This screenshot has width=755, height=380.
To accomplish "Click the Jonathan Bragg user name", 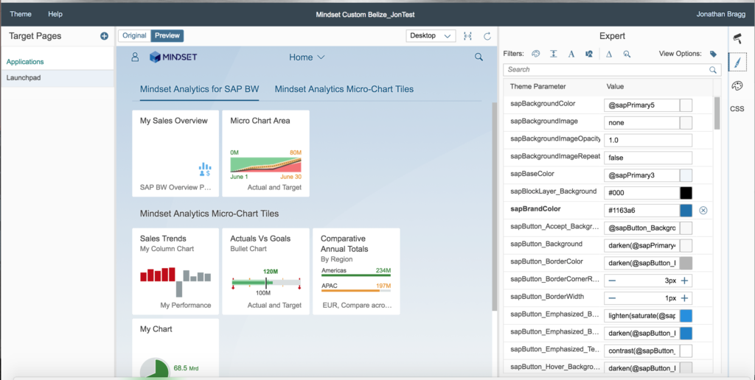I will click(721, 14).
